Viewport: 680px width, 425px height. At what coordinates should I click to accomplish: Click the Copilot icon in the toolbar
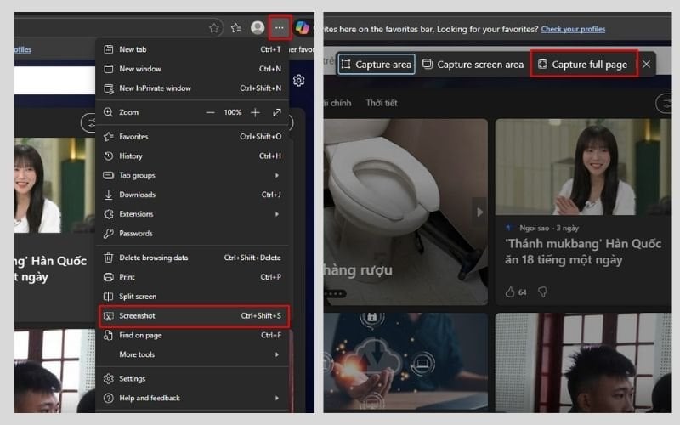[x=303, y=28]
